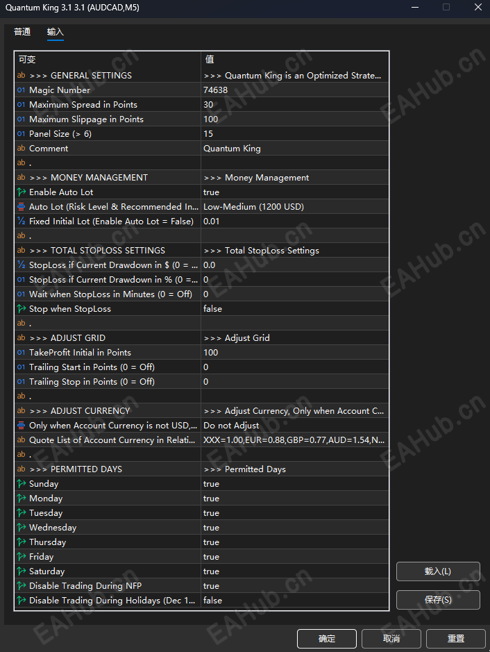Click the integer icon beside Trailing Stop in Points
This screenshot has height=652, width=490.
pos(22,381)
